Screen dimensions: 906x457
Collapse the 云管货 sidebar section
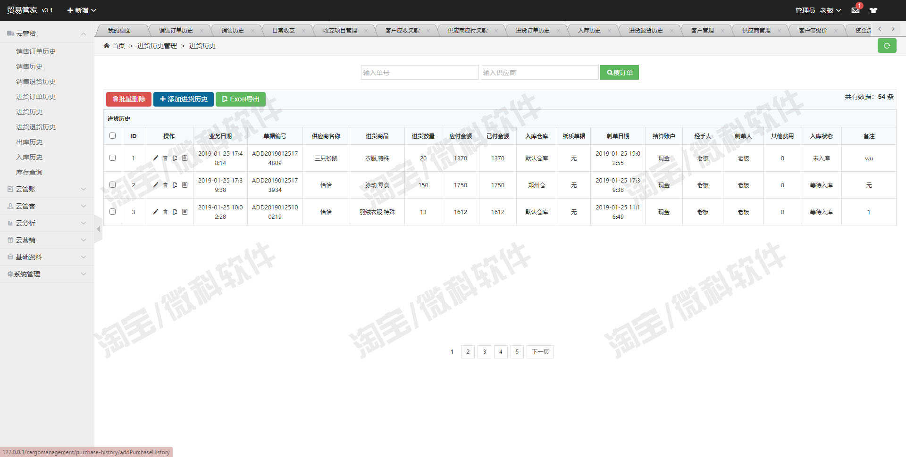[47, 33]
